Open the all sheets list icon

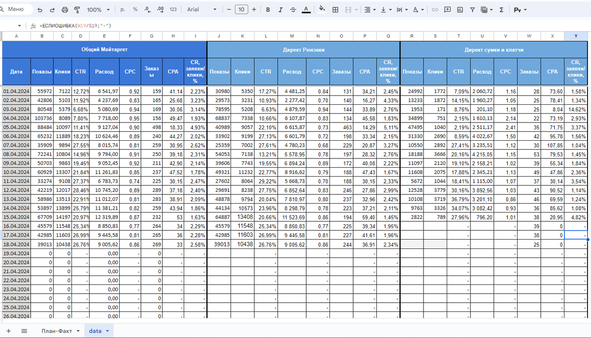pos(24,331)
